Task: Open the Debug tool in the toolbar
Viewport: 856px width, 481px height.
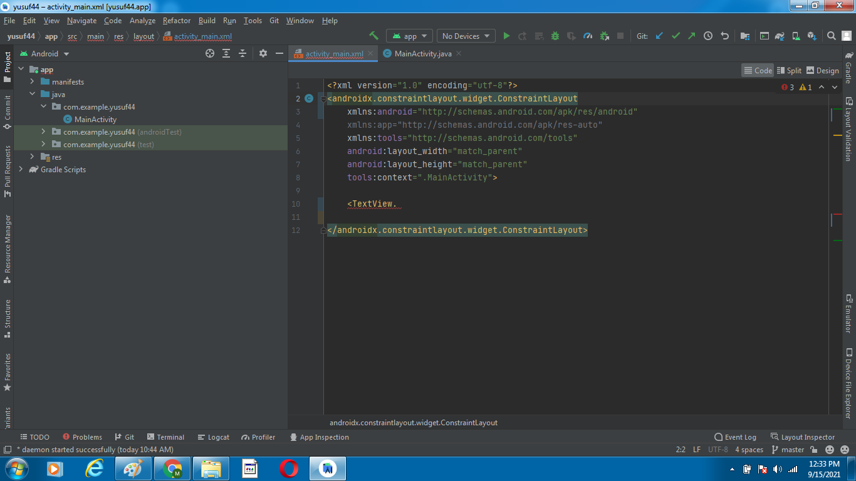Action: click(555, 36)
